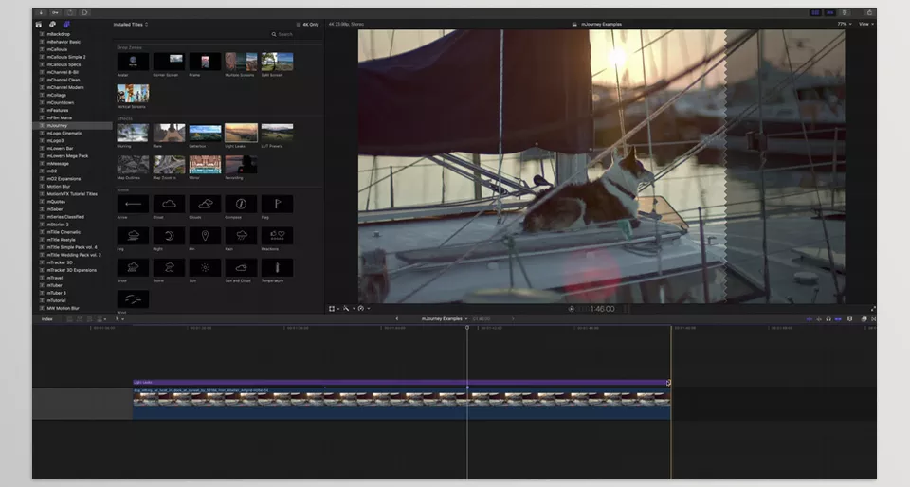Select the Compass icon title

[x=241, y=204]
